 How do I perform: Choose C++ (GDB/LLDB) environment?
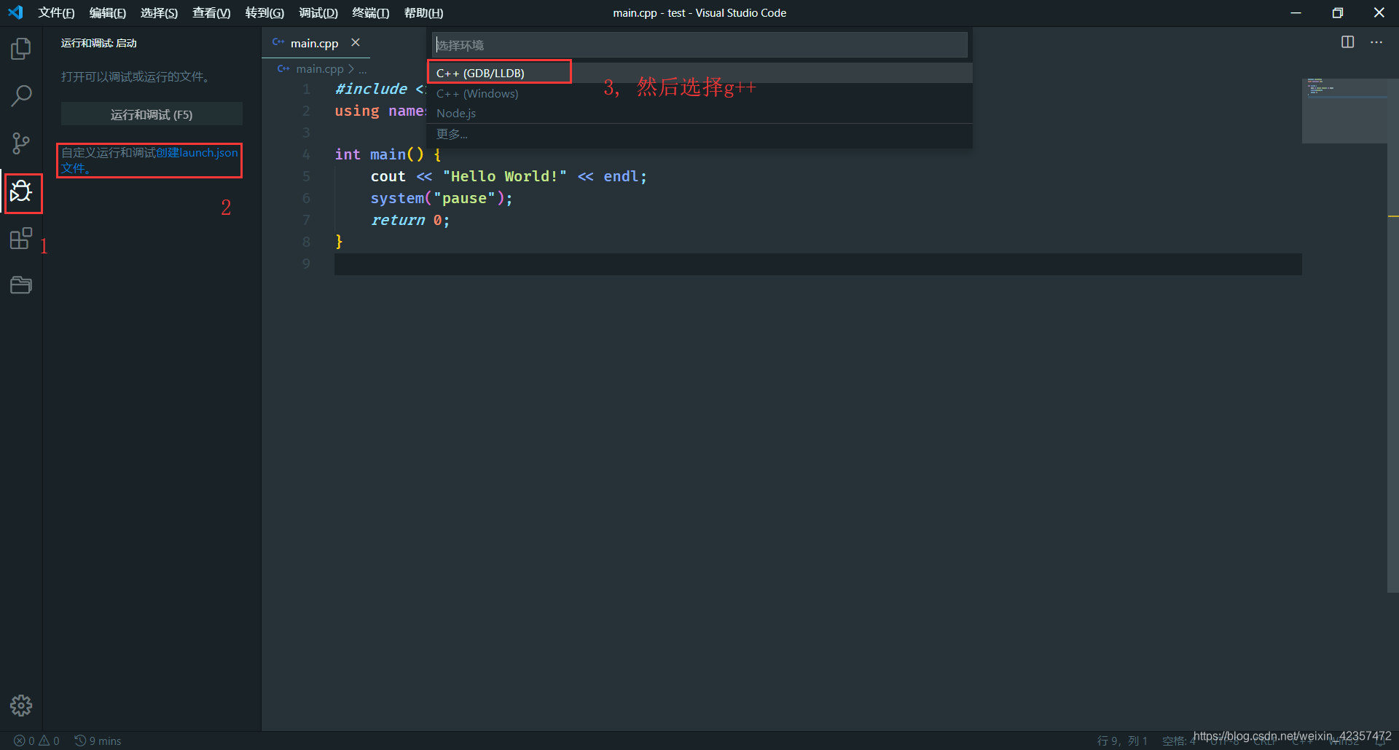(x=699, y=73)
